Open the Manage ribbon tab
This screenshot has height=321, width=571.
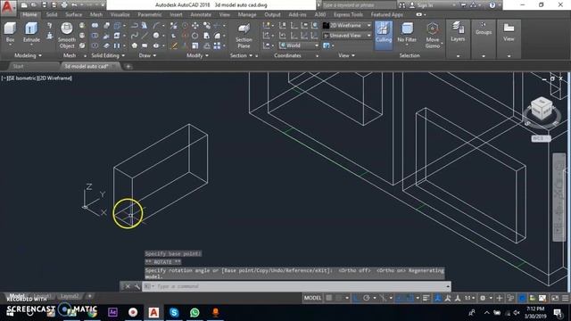247,14
